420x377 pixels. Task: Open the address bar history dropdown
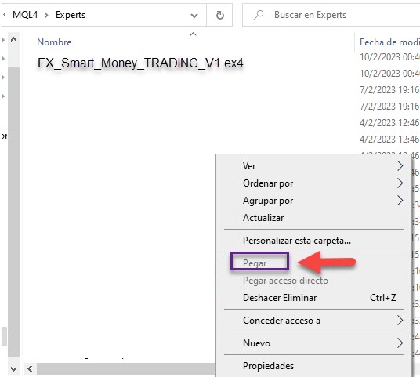(x=194, y=16)
